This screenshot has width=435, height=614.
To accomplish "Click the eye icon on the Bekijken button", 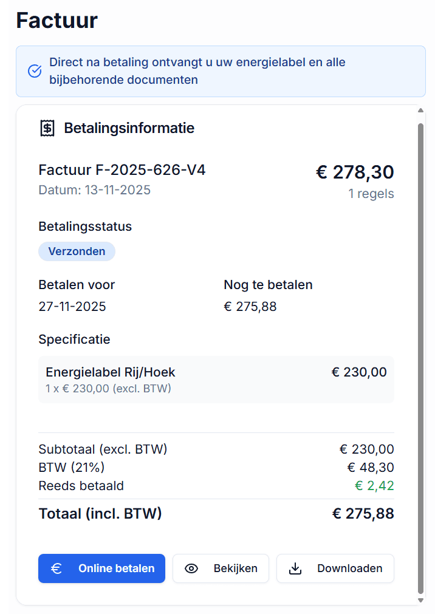I will coord(191,568).
